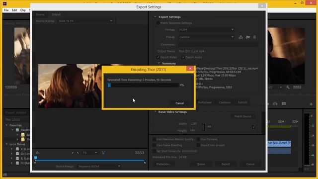The image size is (318, 179).
Task: Cancel the encoding in progress dialog
Action: coord(180,103)
